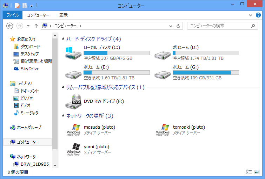Select the DVD RW drive (F:) icon
The image size is (265, 179).
coord(73,101)
